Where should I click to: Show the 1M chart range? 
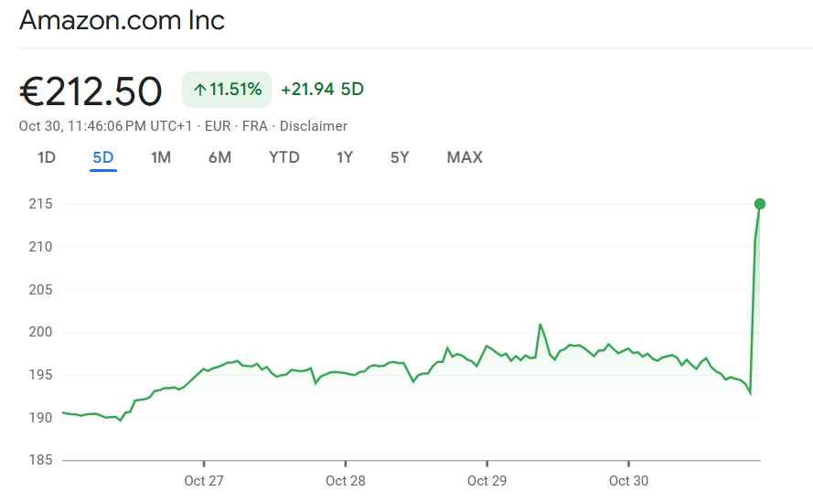[161, 157]
